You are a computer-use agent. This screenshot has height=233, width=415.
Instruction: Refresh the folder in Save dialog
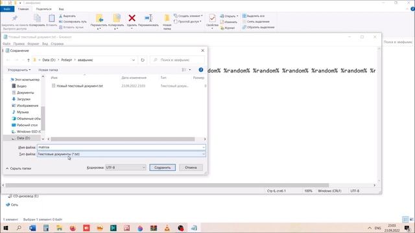[x=143, y=60]
